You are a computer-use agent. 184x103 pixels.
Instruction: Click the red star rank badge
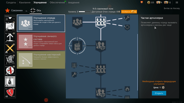tap(142, 2)
